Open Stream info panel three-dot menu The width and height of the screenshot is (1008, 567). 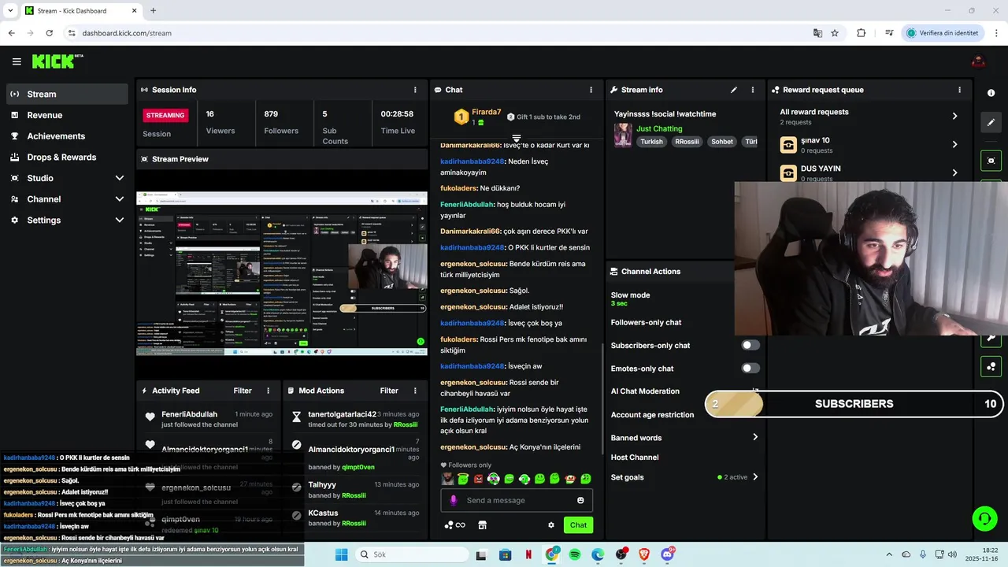click(752, 90)
